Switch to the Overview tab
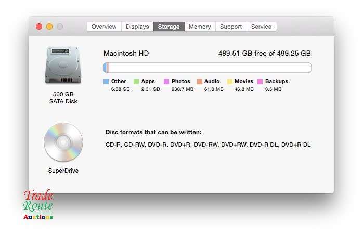The image size is (363, 235). [x=104, y=27]
